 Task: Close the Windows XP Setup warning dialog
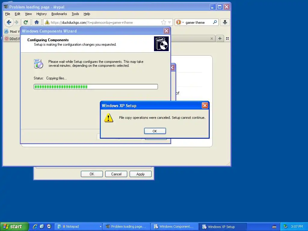point(205,106)
